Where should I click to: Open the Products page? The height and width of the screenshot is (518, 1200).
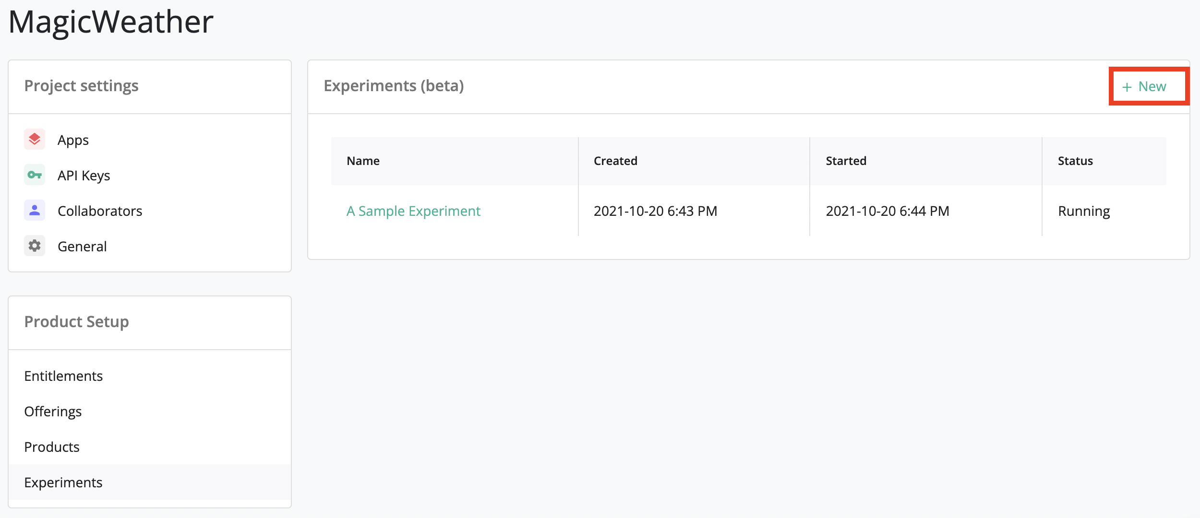coord(52,447)
